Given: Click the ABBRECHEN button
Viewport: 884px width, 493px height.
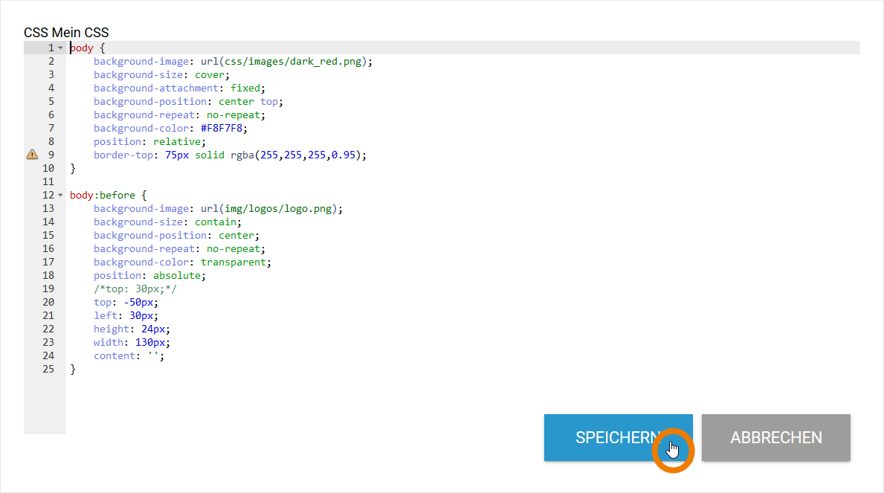Looking at the screenshot, I should click(775, 438).
